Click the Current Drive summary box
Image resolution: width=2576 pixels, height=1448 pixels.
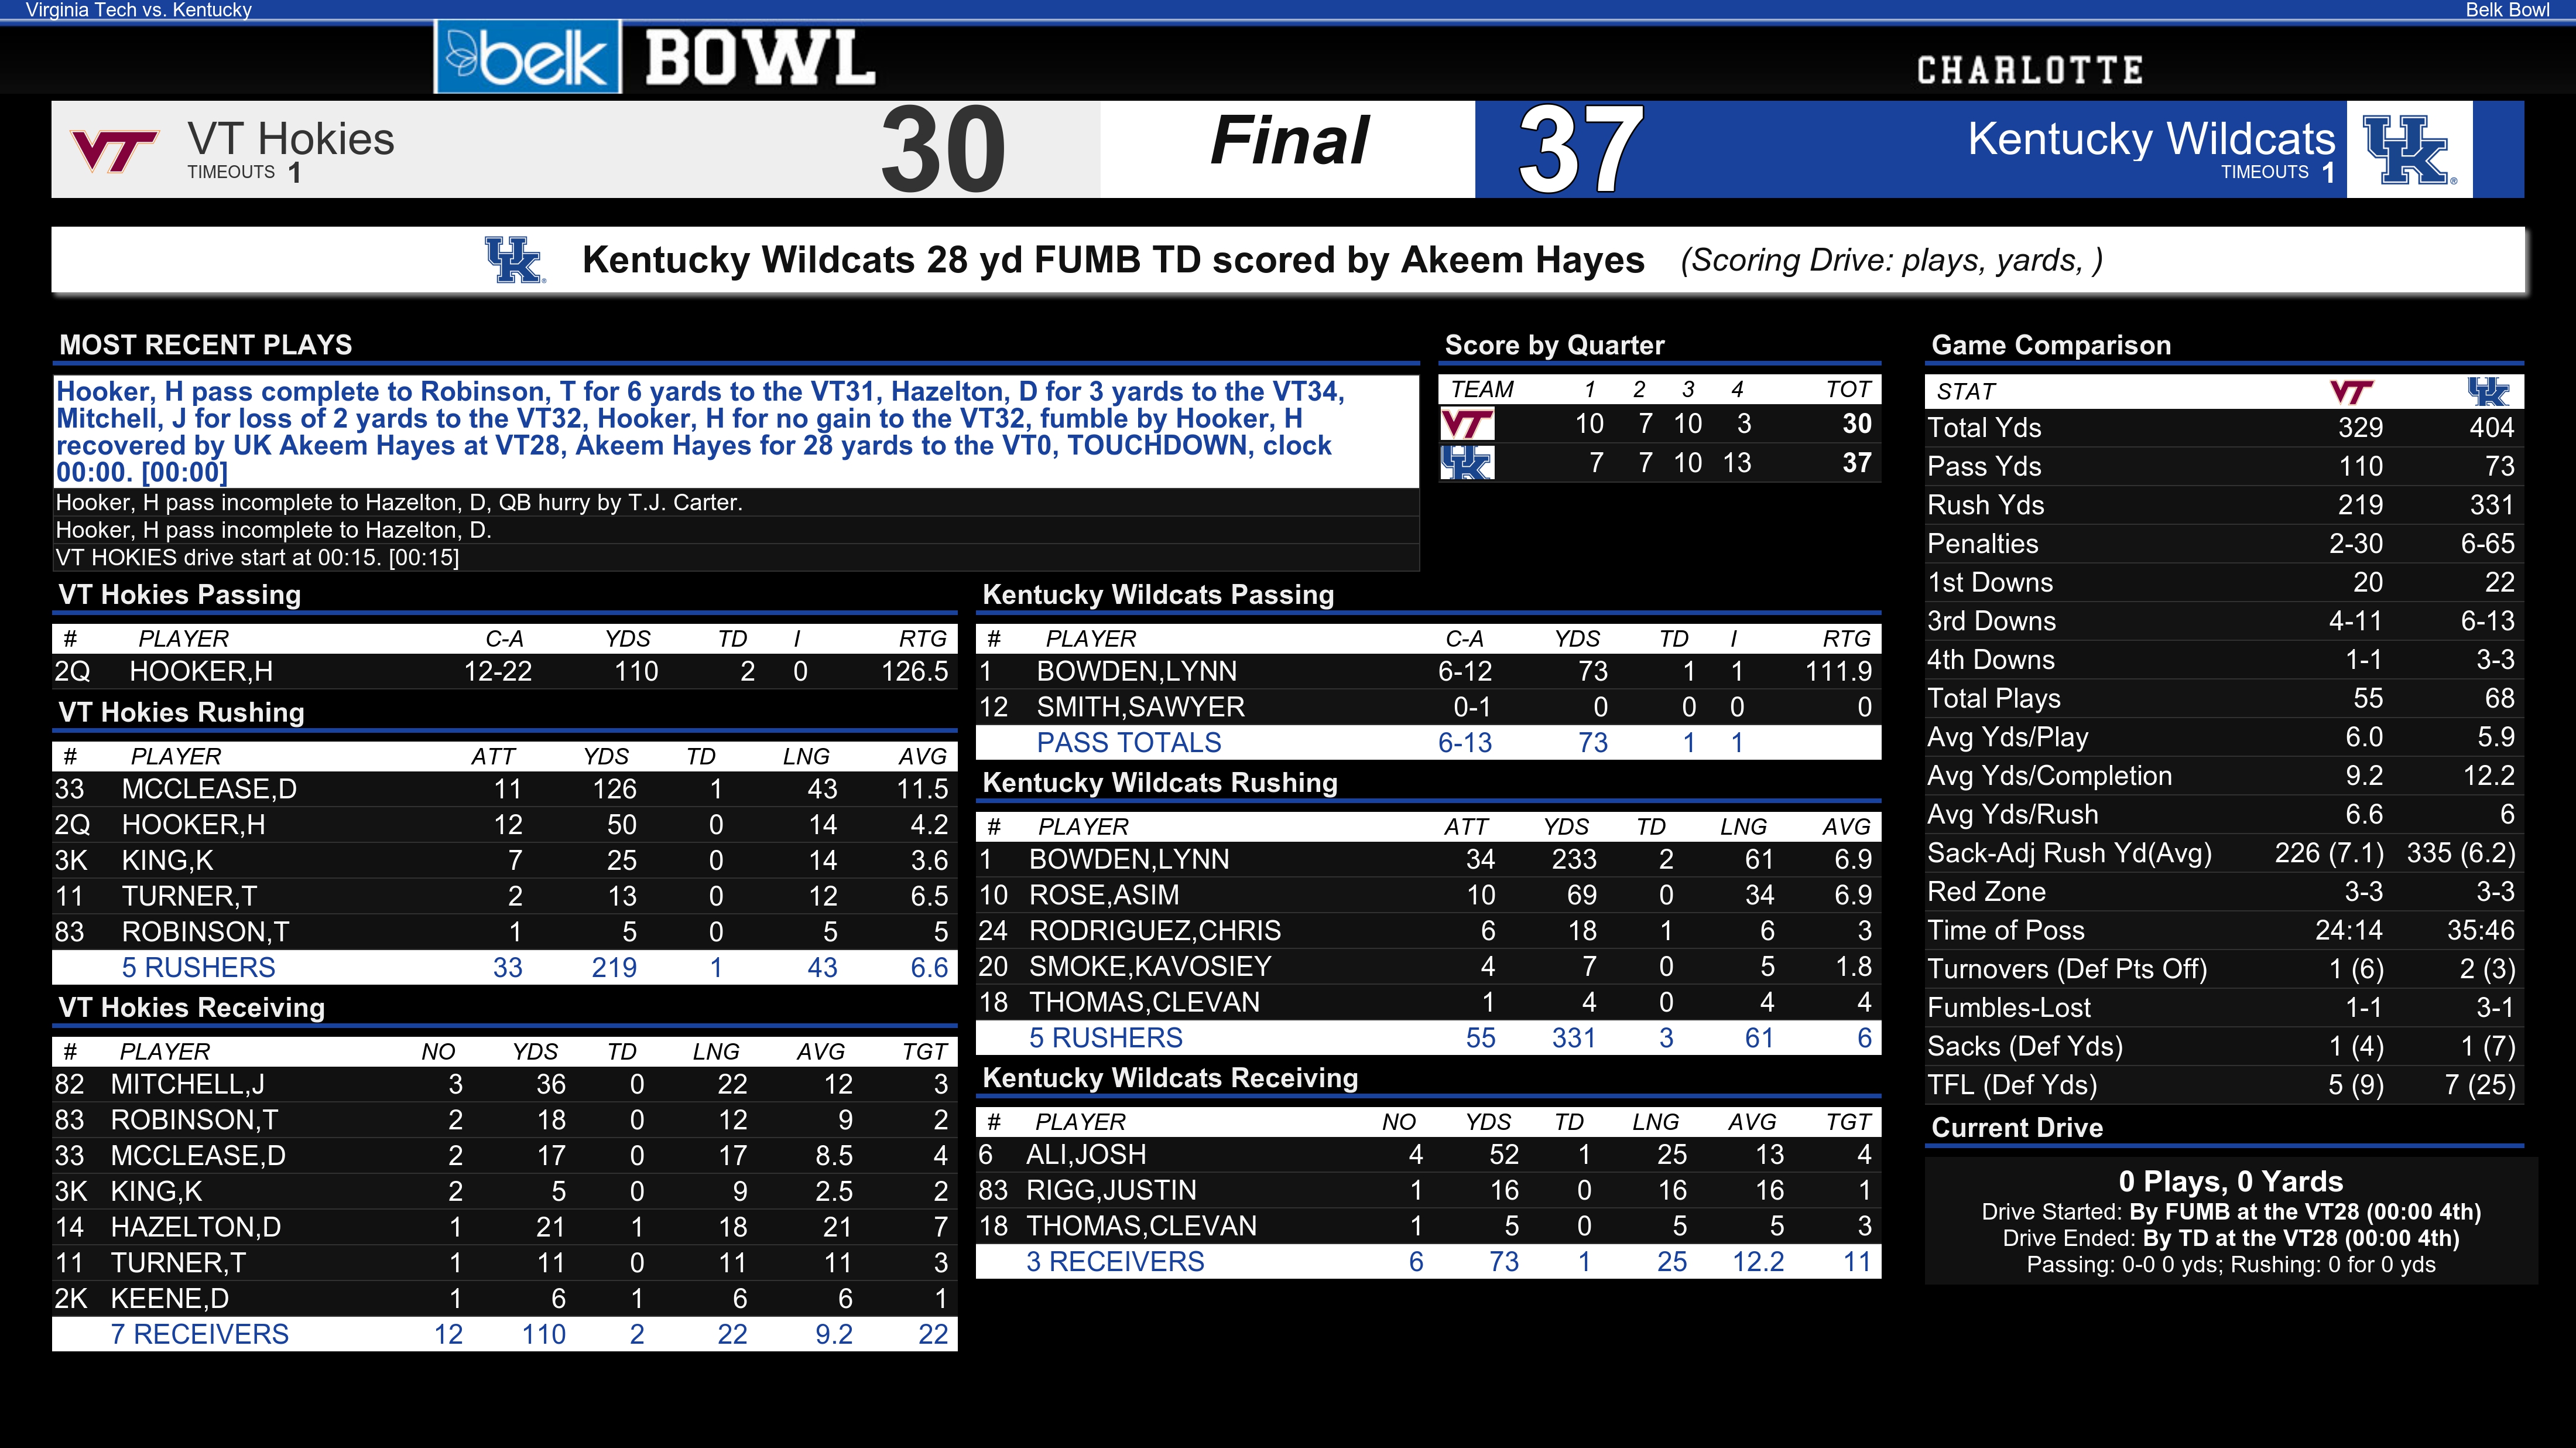[2230, 1221]
